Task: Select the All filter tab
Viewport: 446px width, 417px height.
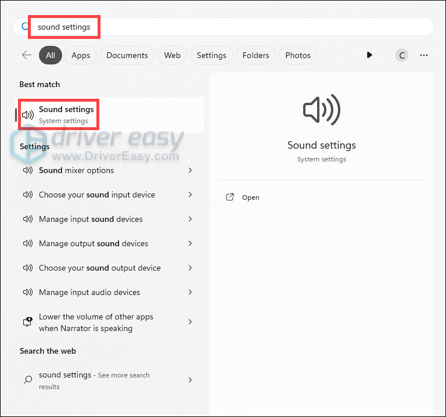Action: coord(51,55)
